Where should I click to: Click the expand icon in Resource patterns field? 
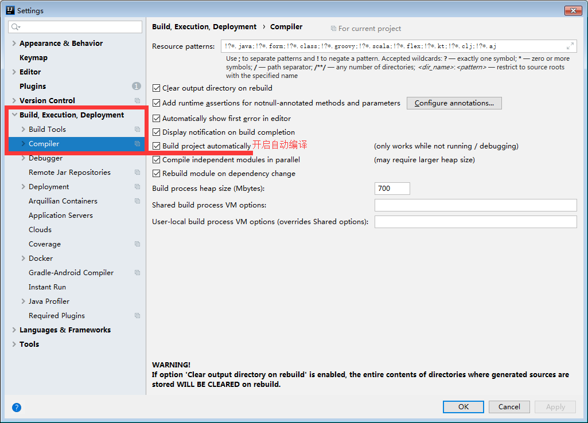coord(570,46)
